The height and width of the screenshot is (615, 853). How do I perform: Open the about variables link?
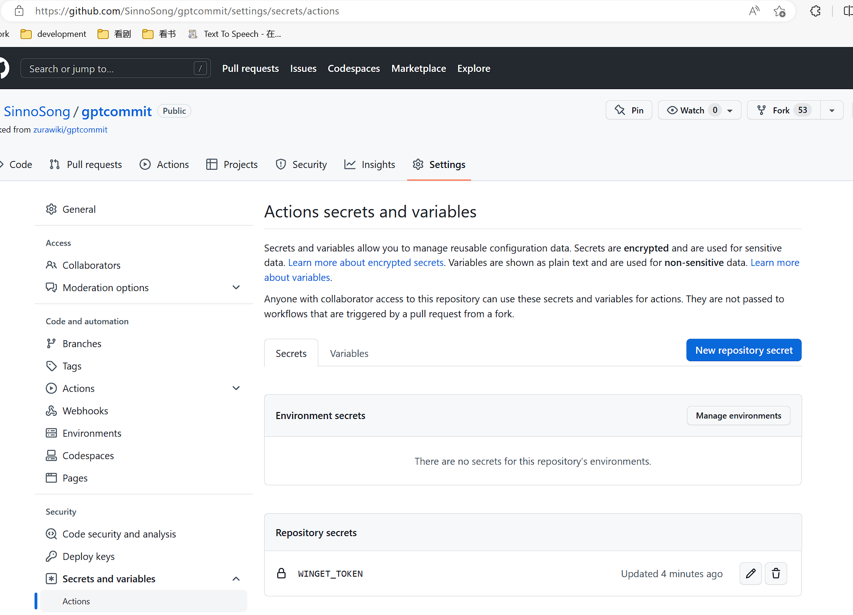pyautogui.click(x=297, y=278)
